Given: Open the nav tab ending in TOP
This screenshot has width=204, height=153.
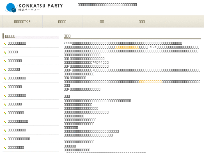Looking at the screenshot, I should pyautogui.click(x=22, y=22).
